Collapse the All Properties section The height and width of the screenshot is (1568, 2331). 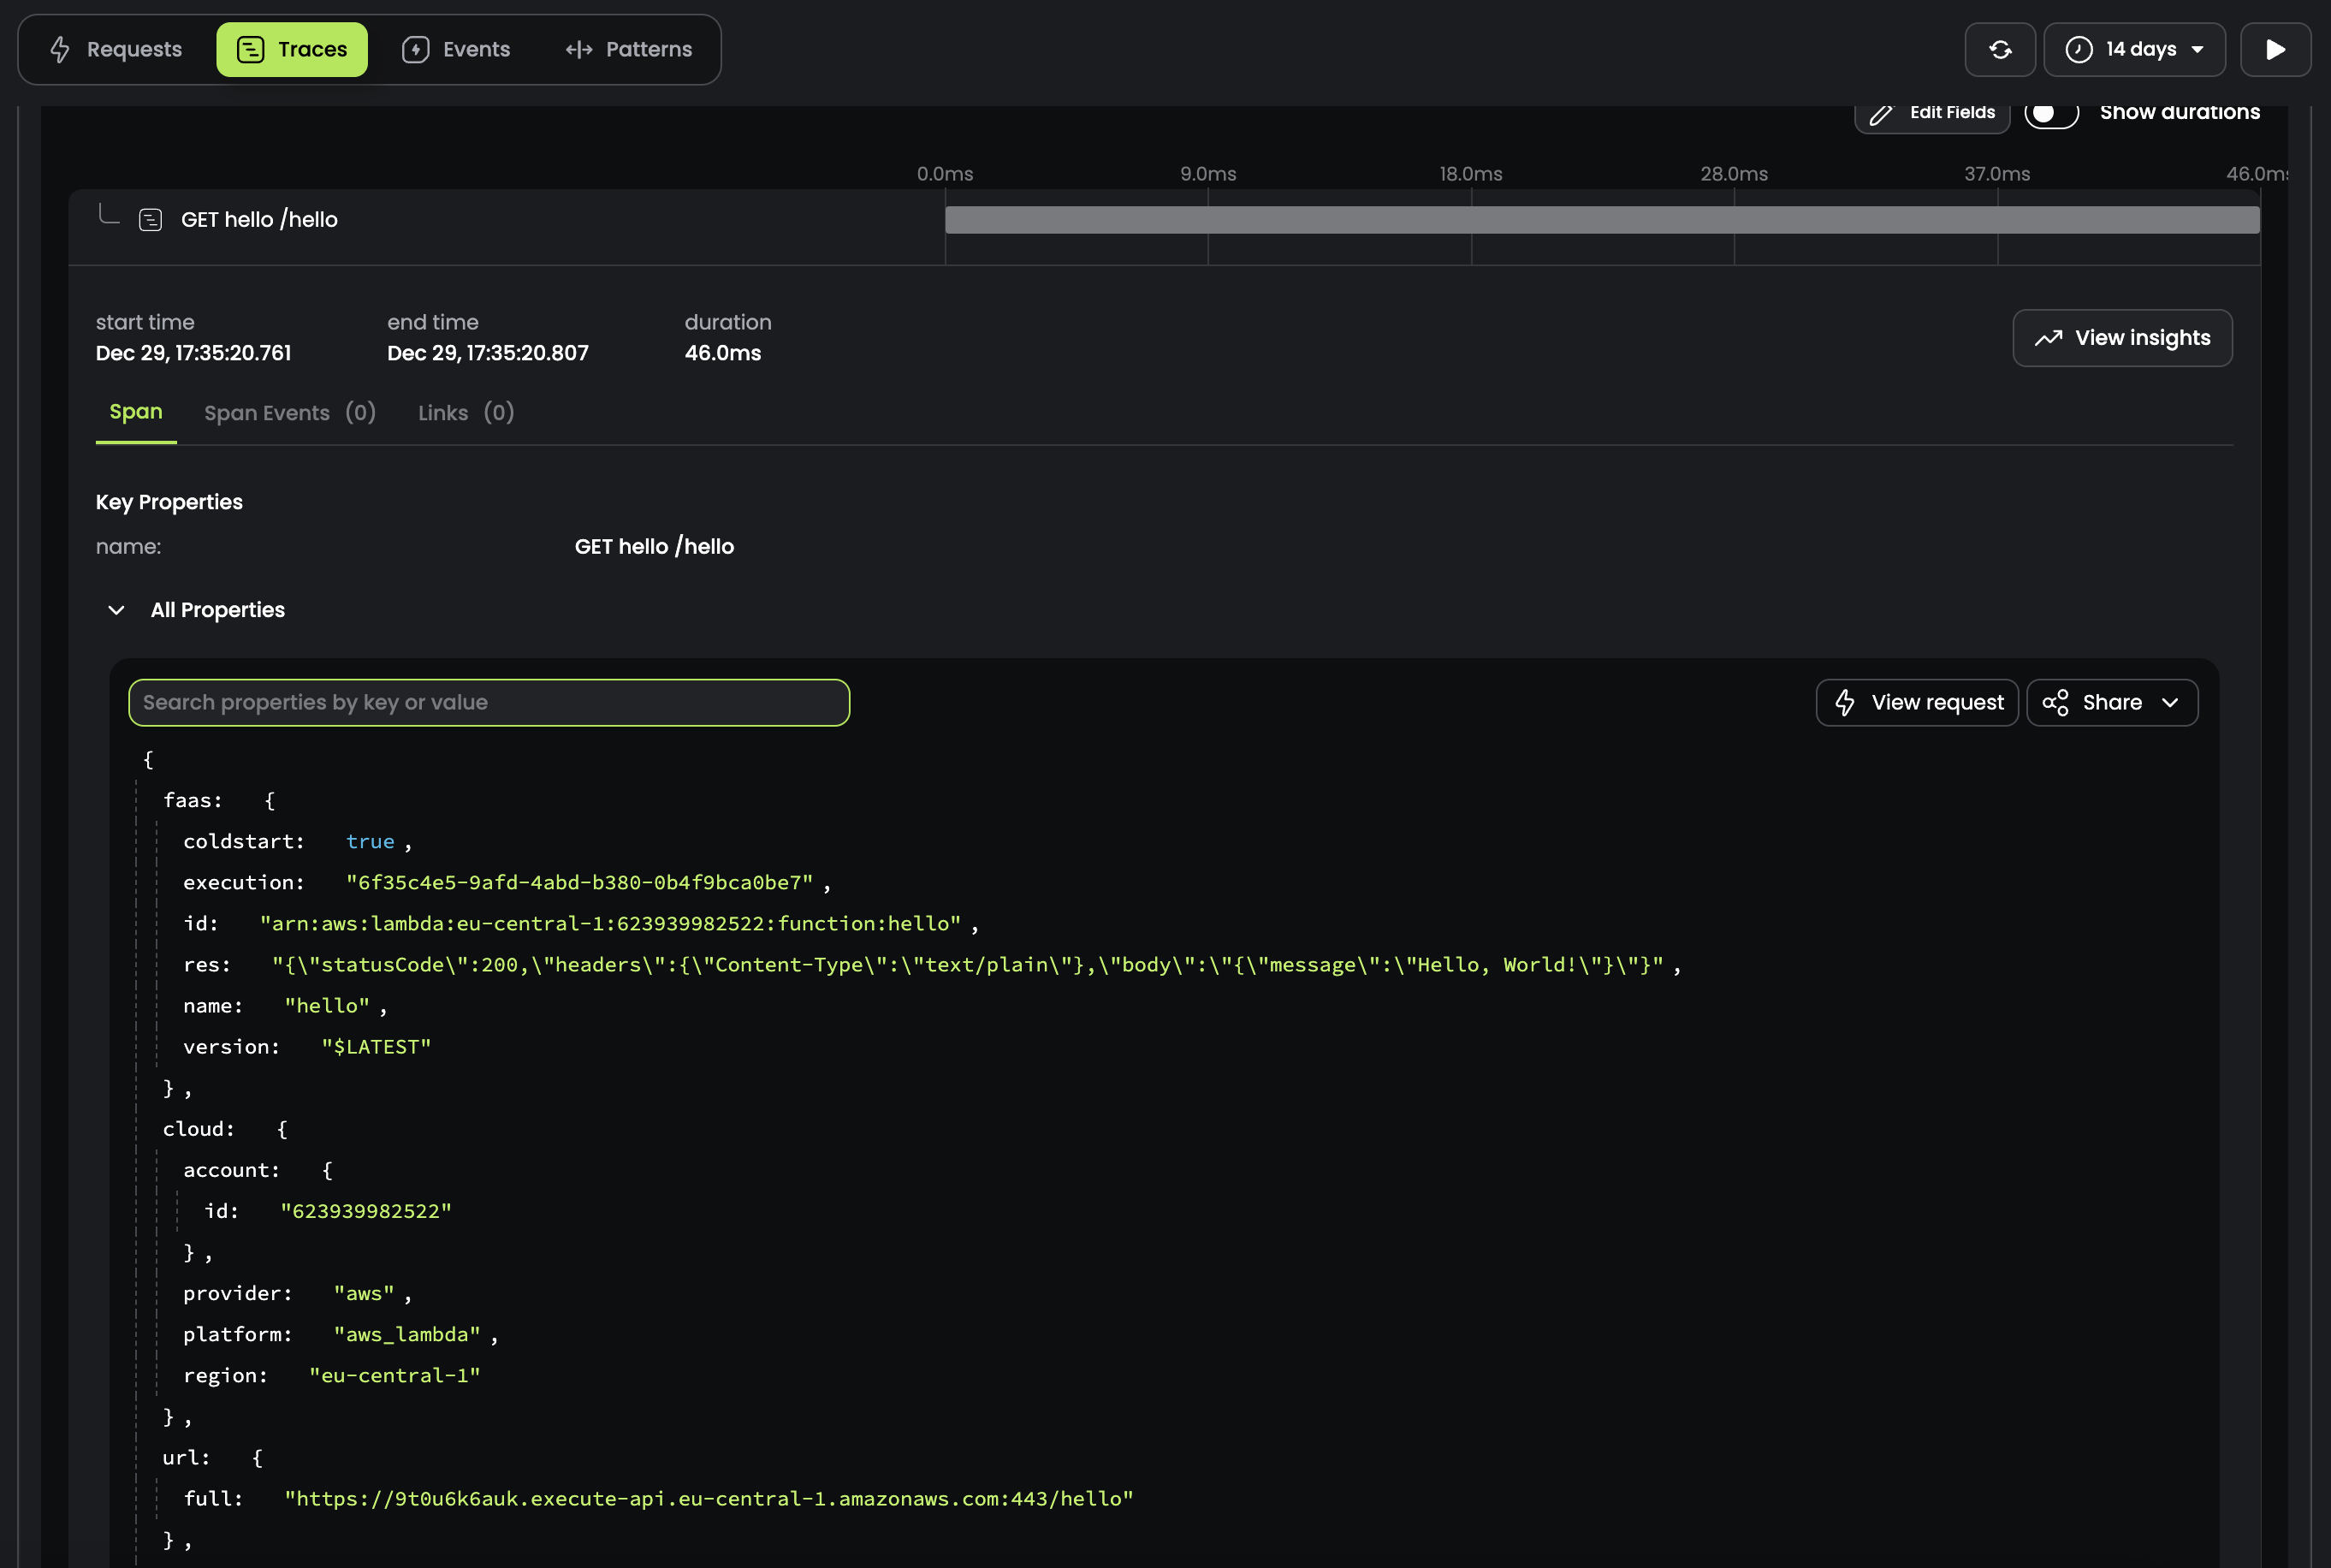click(117, 610)
